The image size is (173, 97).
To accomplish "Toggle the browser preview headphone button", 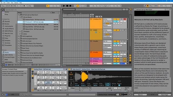I will pyautogui.click(x=6, y=65).
